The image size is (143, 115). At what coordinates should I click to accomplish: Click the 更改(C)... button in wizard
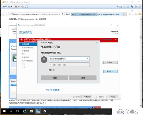(110, 71)
